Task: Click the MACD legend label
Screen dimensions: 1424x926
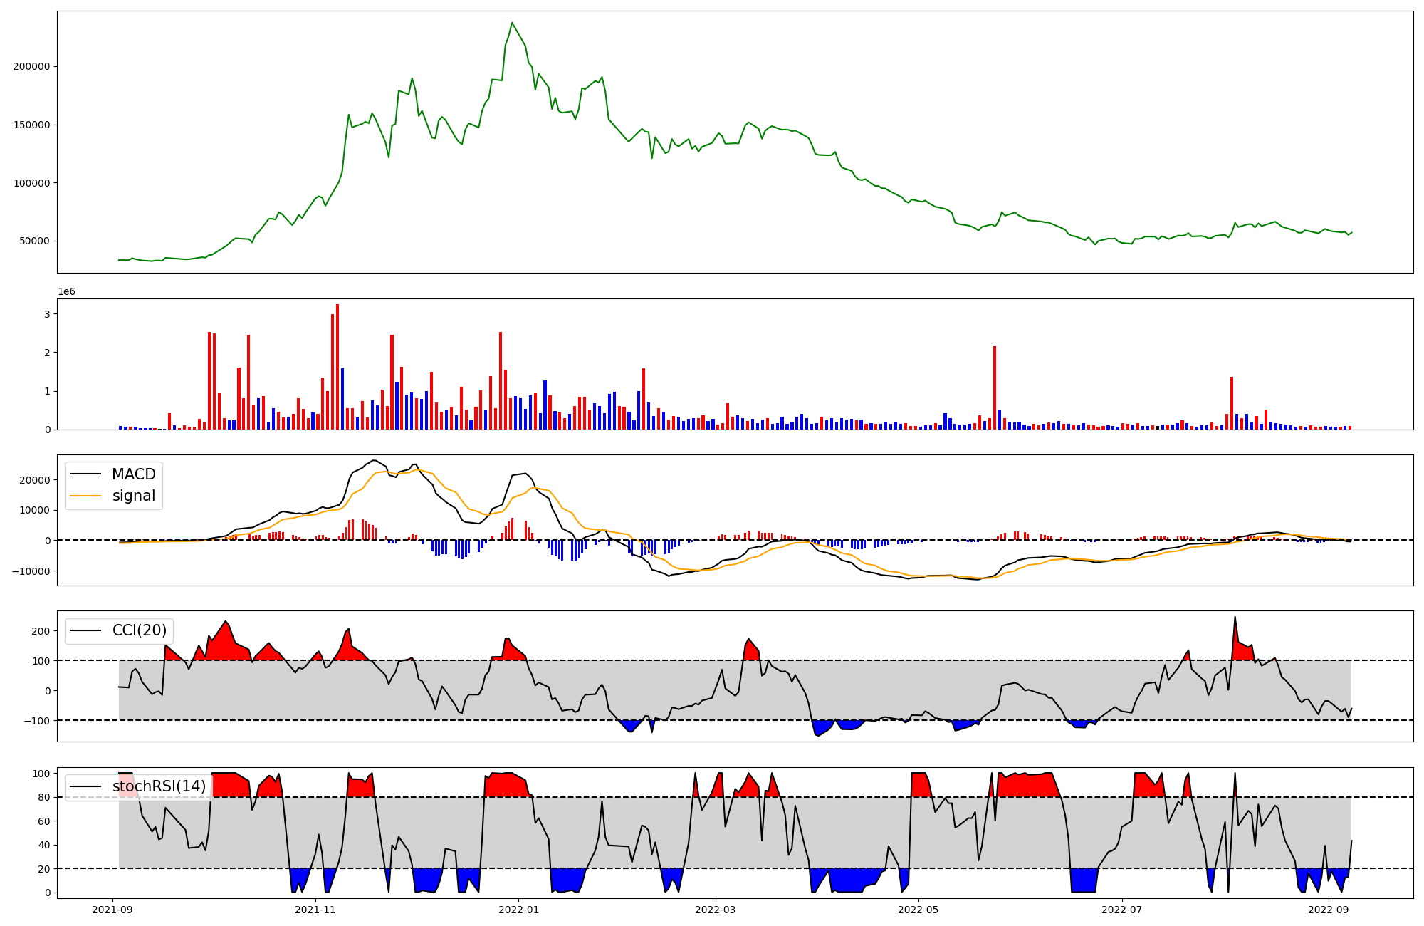Action: click(133, 474)
